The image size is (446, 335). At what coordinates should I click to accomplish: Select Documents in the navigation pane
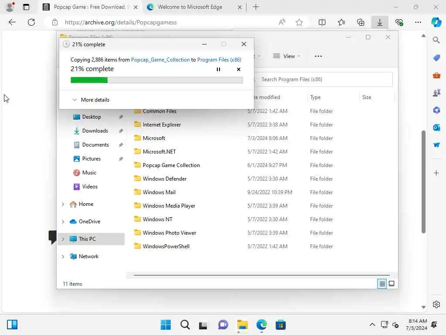pyautogui.click(x=95, y=145)
